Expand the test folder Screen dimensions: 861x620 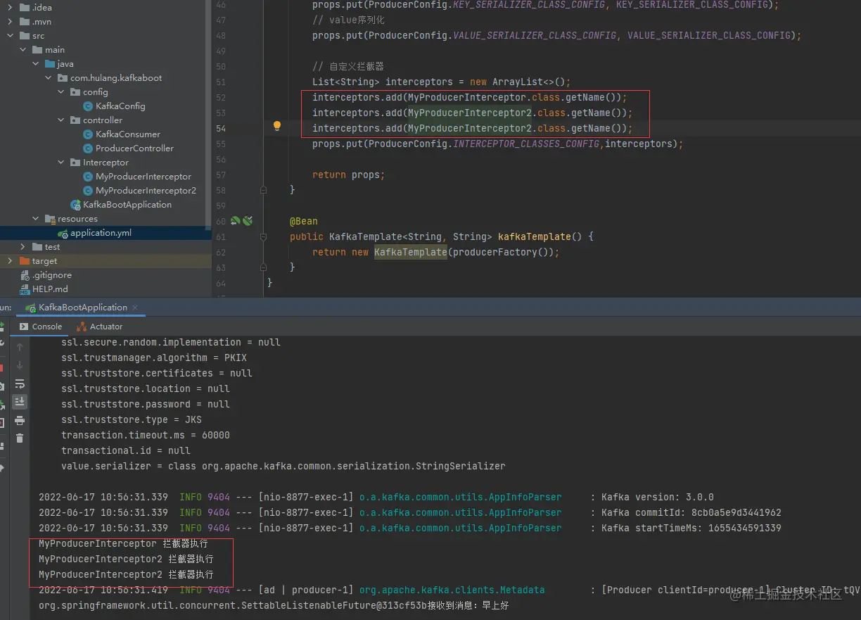click(x=23, y=247)
